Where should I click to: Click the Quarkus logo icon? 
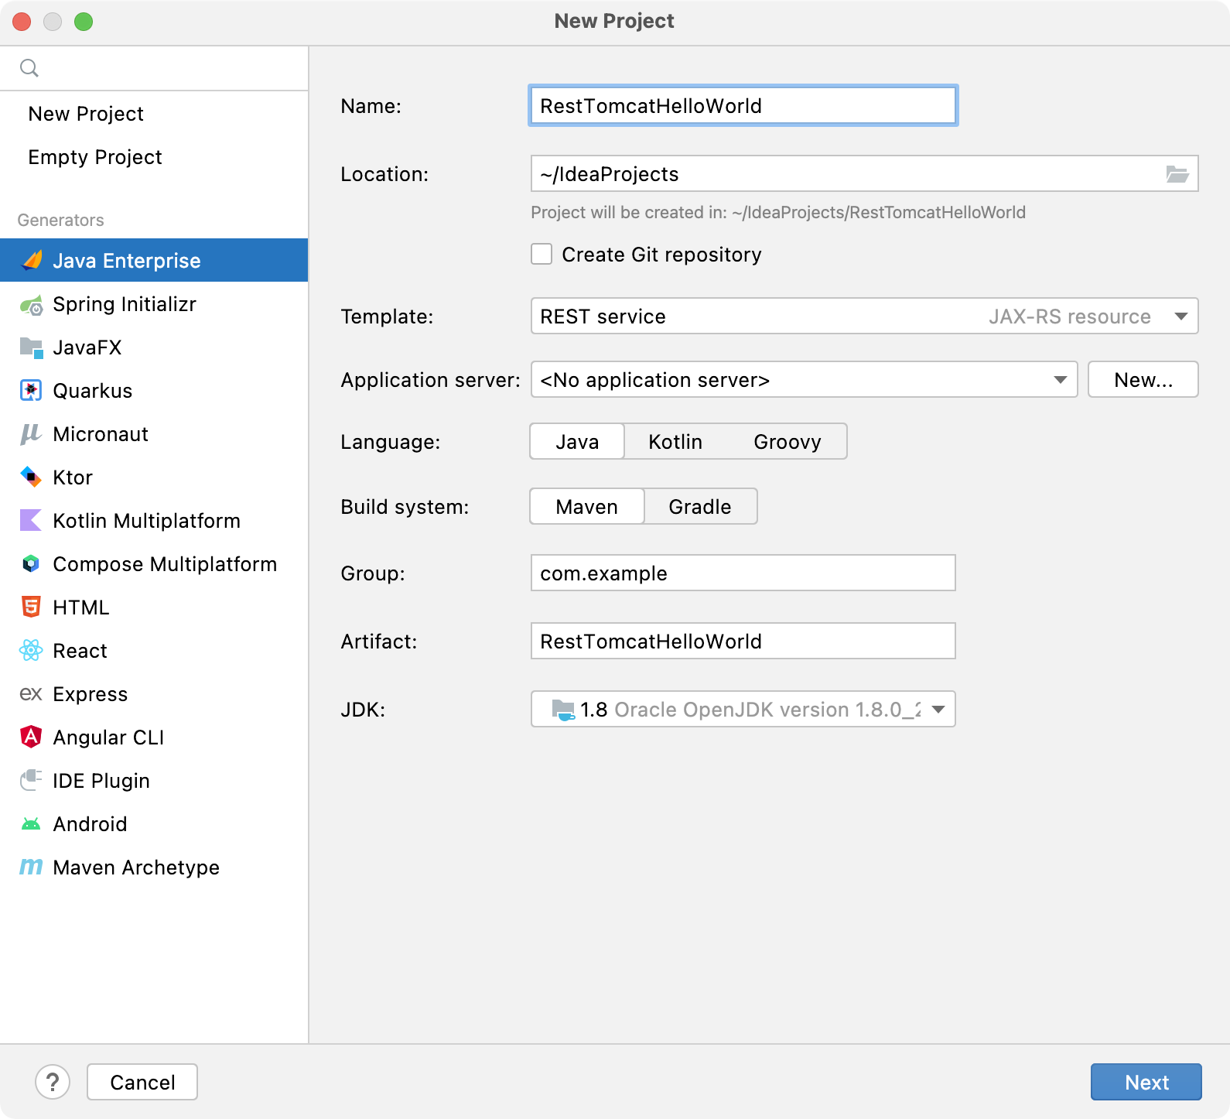31,391
